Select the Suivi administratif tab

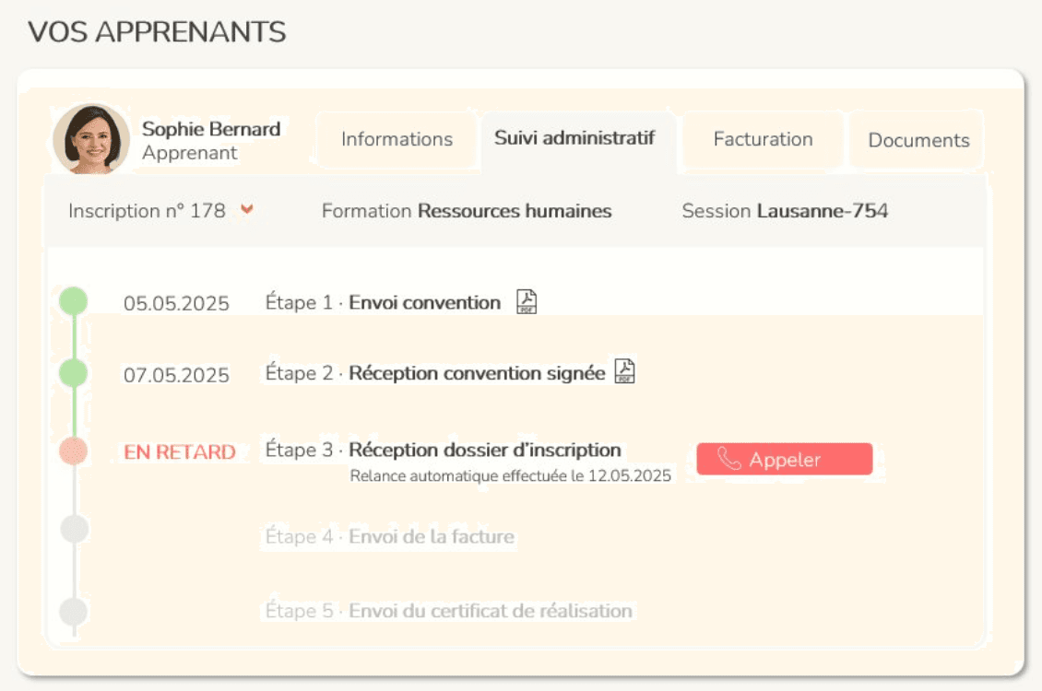click(x=574, y=138)
